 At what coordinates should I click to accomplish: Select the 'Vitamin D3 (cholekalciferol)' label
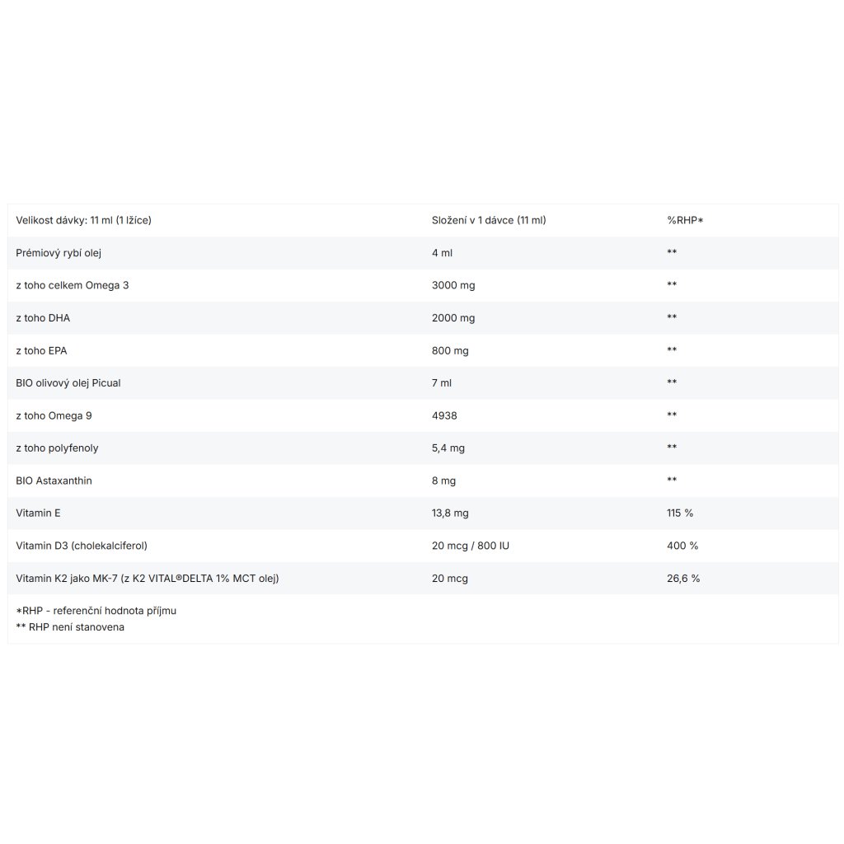point(82,546)
